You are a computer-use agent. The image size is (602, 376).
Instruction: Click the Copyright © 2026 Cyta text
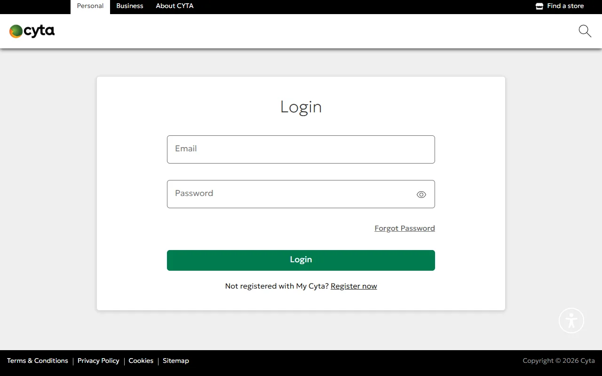(559, 361)
